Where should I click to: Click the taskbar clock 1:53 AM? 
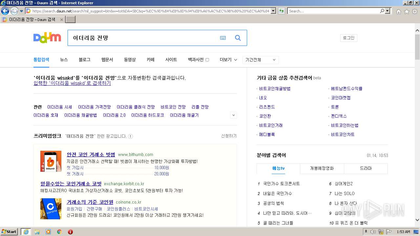[403, 232]
